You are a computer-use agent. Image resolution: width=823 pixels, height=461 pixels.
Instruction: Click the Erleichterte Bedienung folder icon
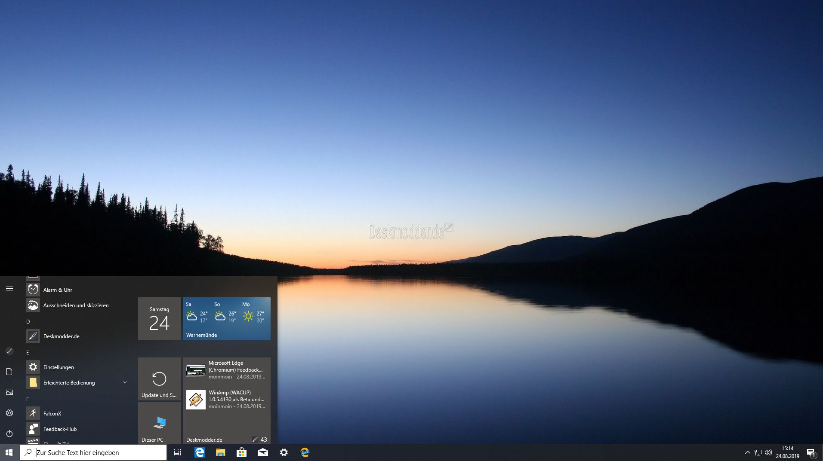coord(33,383)
